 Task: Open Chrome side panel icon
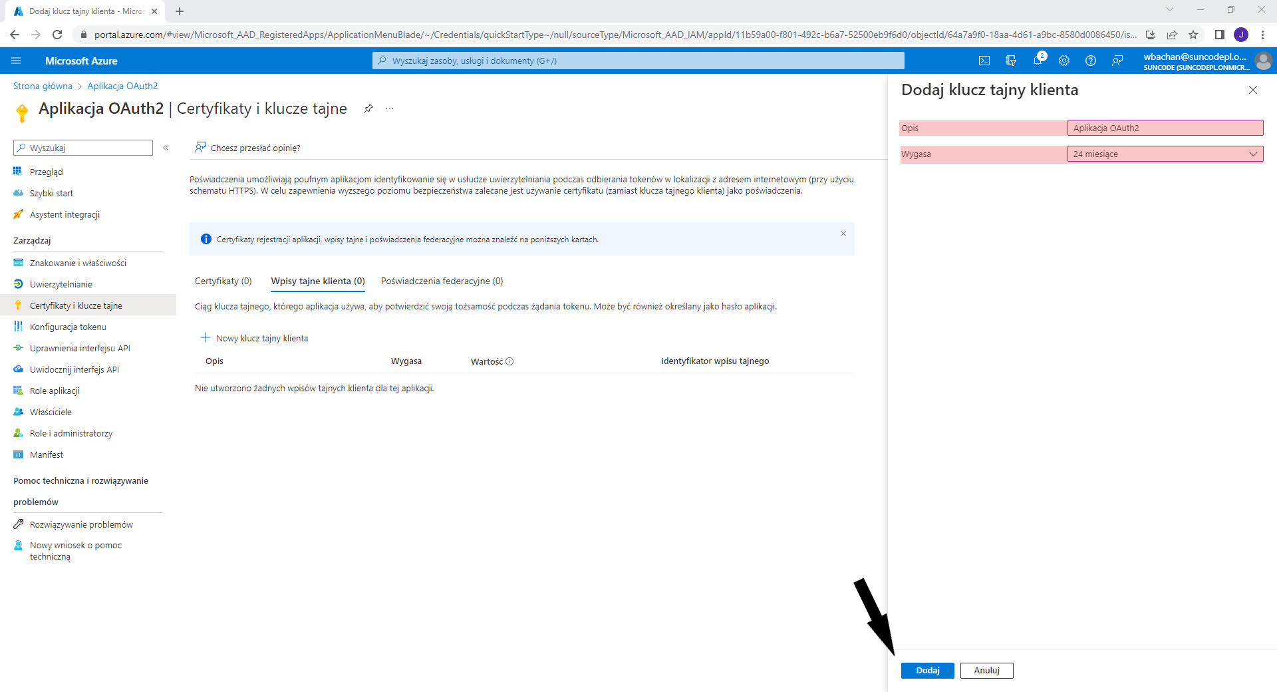(x=1220, y=35)
